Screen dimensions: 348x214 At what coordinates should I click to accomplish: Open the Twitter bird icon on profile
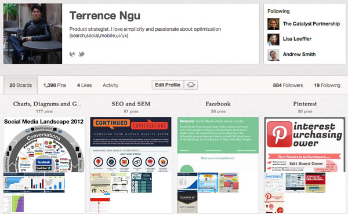[x=81, y=54]
